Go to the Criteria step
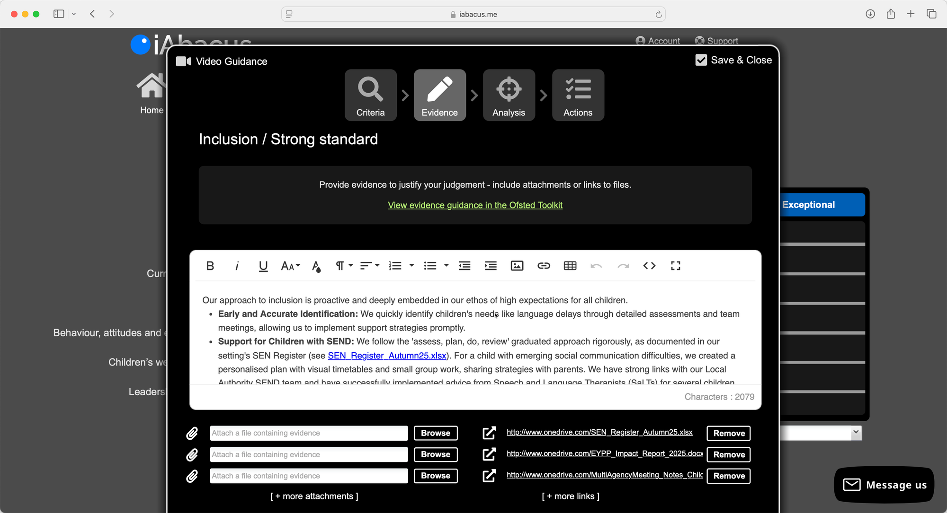This screenshot has width=947, height=513. tap(370, 95)
